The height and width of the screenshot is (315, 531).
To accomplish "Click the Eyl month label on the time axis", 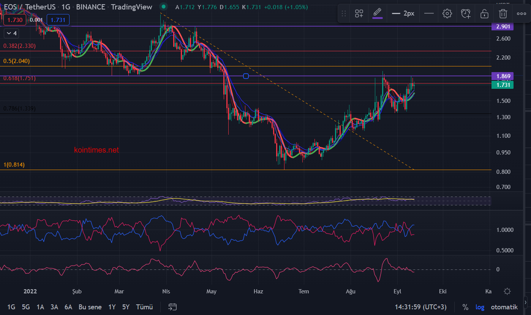I will pyautogui.click(x=397, y=291).
